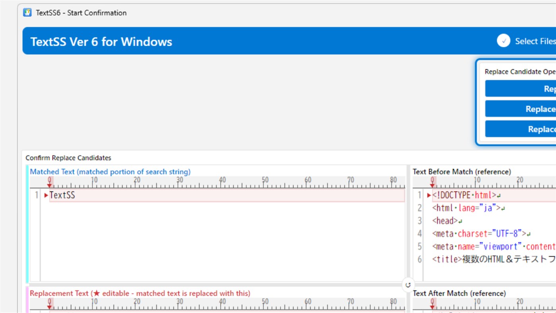Click the "Confirm Replace Candidates" label
This screenshot has height=313, width=556.
68,158
